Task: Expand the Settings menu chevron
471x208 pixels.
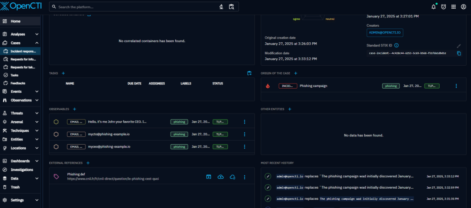Action: point(37,200)
